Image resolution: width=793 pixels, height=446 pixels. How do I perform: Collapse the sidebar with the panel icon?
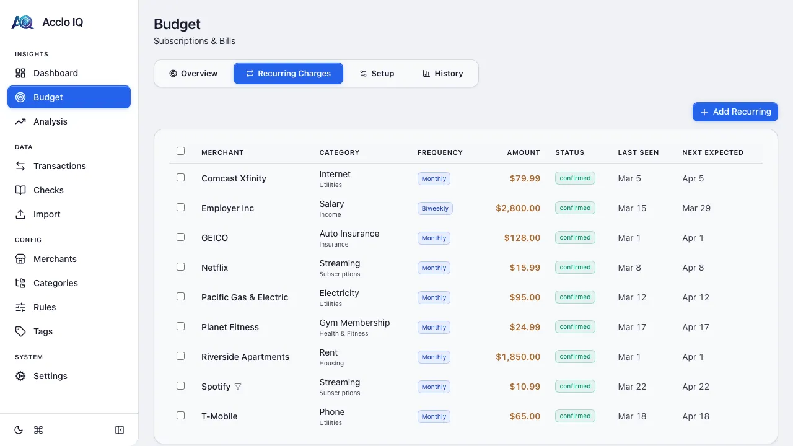pyautogui.click(x=120, y=430)
